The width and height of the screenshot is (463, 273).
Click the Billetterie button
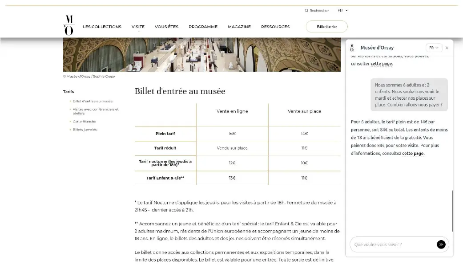point(326,27)
